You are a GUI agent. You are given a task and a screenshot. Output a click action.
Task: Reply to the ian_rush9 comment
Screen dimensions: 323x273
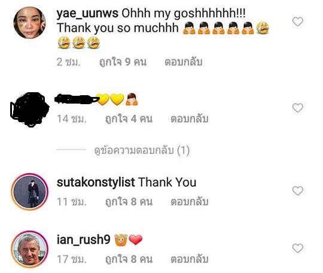tap(189, 259)
